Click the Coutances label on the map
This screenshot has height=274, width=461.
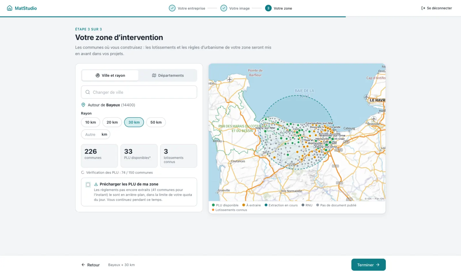coord(238,161)
